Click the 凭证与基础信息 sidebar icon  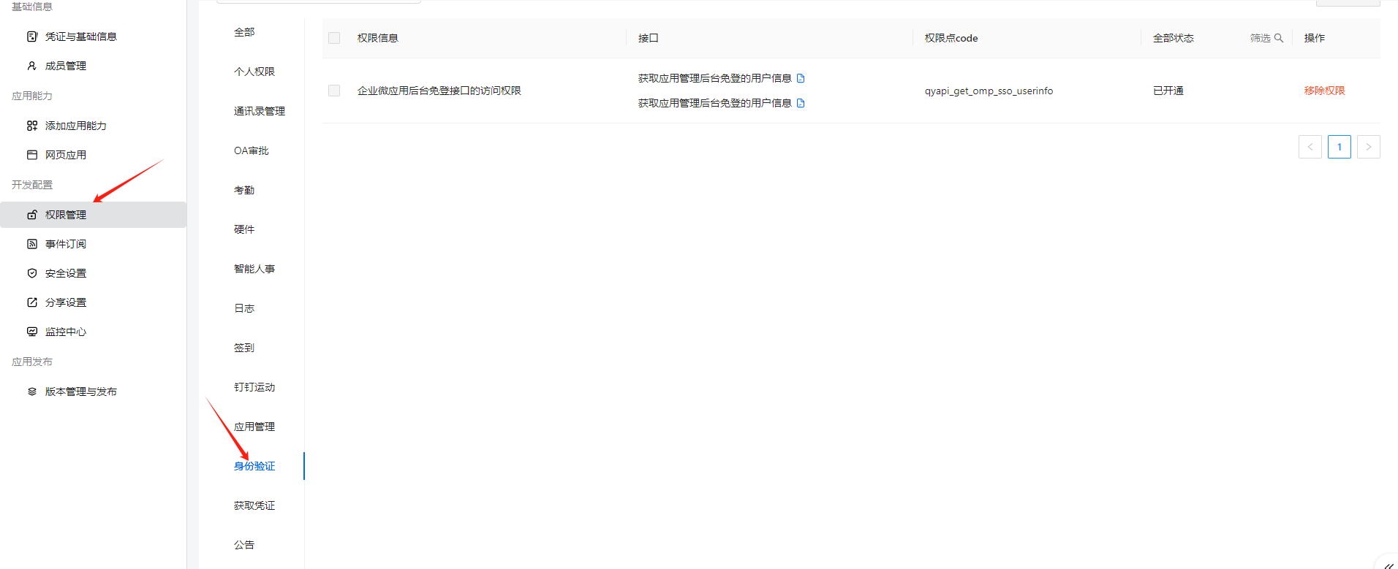point(32,37)
